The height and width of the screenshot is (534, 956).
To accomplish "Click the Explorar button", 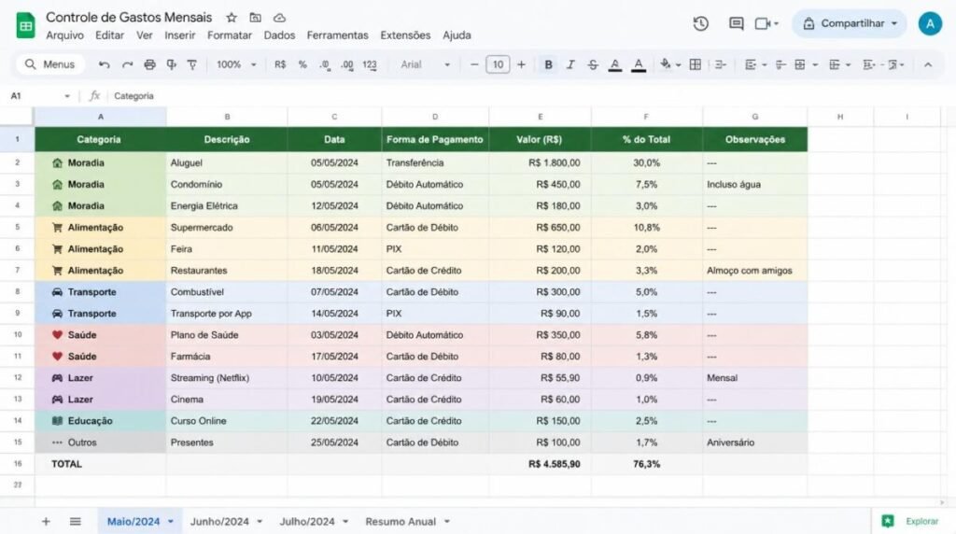I will [x=910, y=521].
